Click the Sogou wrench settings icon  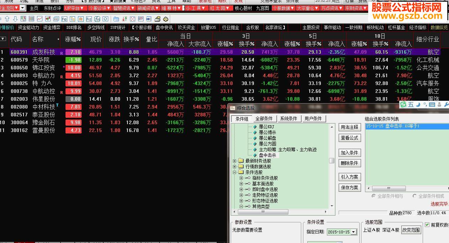(447, 104)
